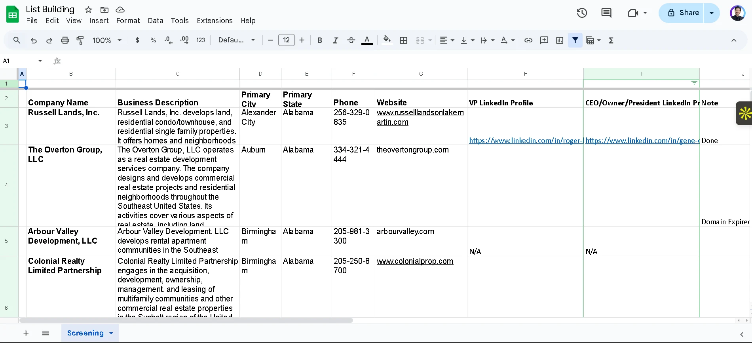Image resolution: width=752 pixels, height=343 pixels.
Task: Activate the paint format tool
Action: point(80,40)
